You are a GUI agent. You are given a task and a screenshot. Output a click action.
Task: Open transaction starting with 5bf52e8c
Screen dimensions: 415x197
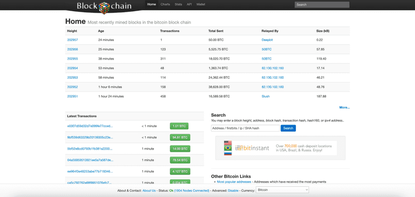pos(90,149)
